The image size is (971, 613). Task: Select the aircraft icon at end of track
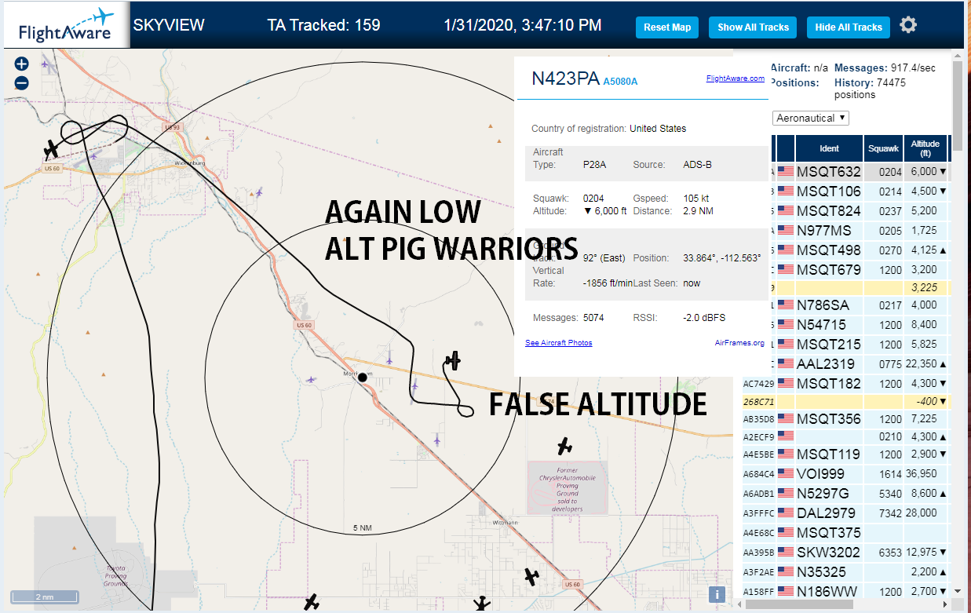[452, 360]
